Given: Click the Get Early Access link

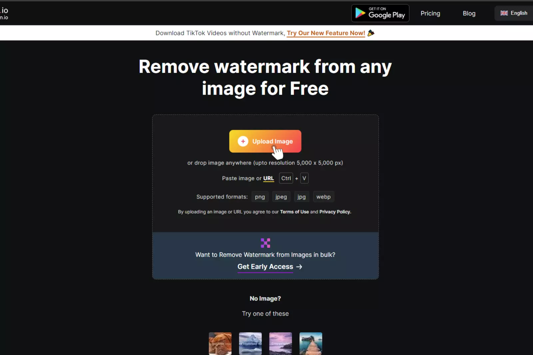Looking at the screenshot, I should [x=265, y=267].
